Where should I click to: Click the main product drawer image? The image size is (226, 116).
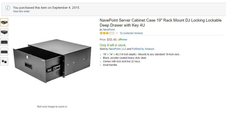click(x=52, y=62)
